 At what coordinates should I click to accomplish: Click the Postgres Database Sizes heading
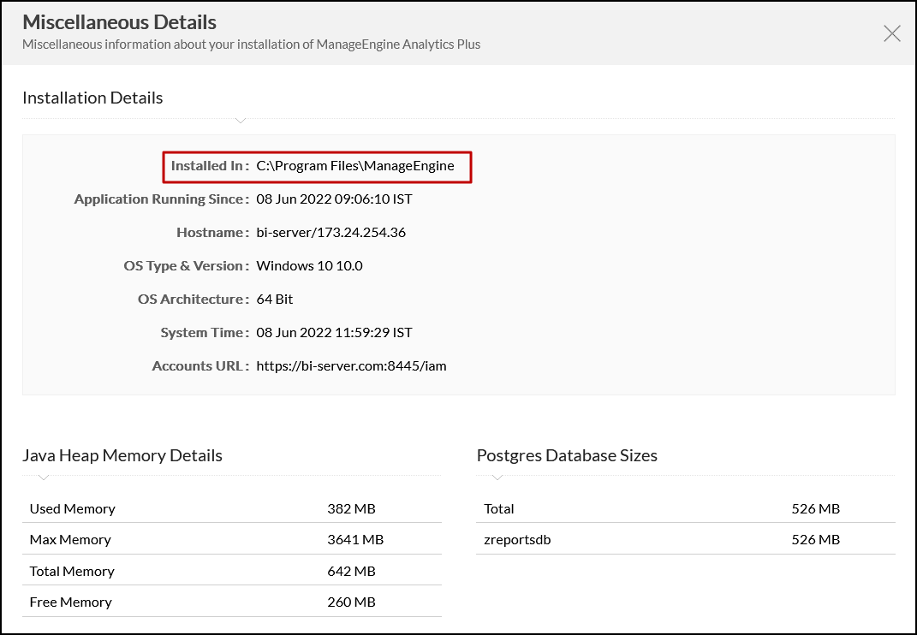567,455
